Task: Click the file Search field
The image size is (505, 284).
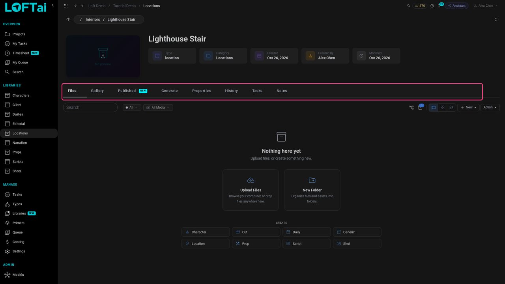Action: 90,107
